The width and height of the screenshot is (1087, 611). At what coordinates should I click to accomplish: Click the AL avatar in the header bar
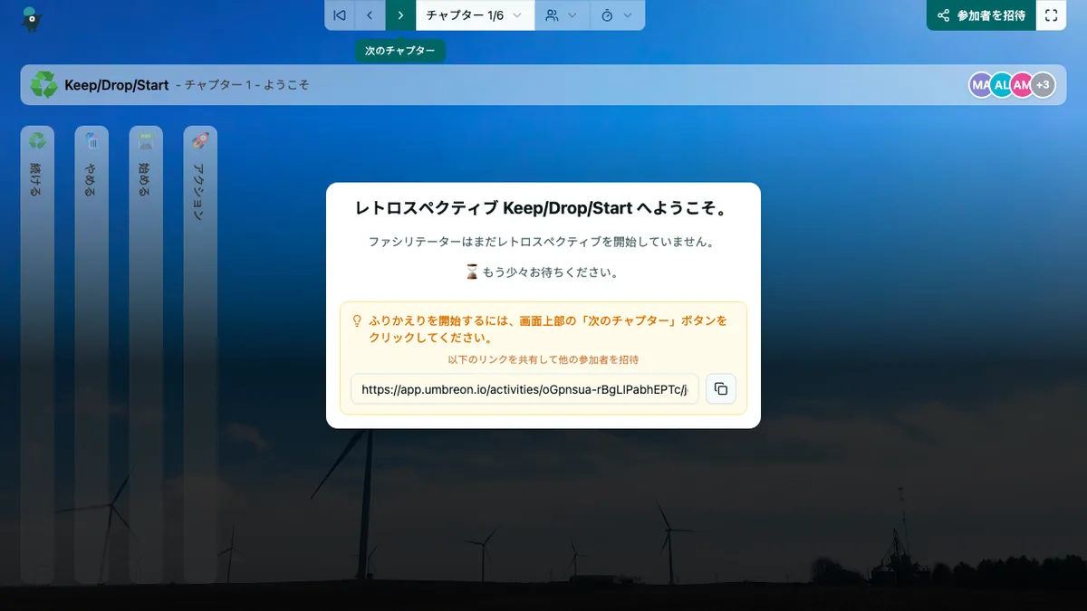(1001, 84)
